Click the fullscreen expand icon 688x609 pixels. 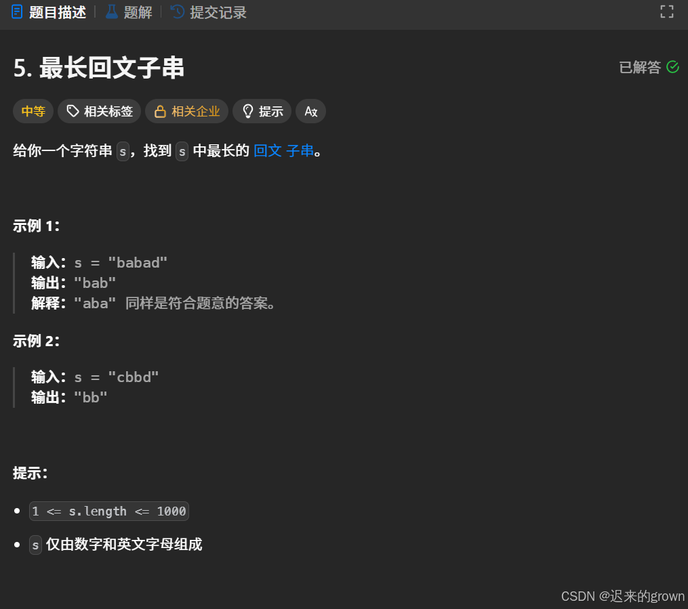[x=666, y=12]
